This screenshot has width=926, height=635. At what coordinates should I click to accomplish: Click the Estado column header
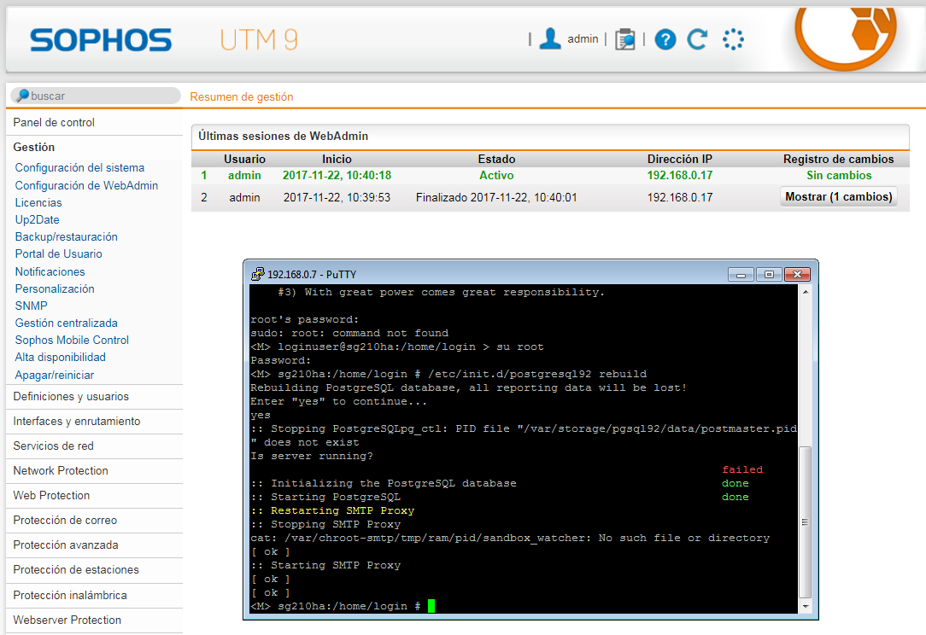[x=496, y=160]
